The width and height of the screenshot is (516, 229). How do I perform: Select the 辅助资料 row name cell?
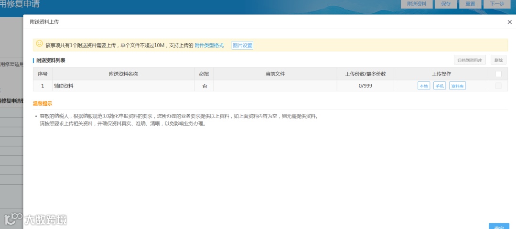(x=123, y=86)
